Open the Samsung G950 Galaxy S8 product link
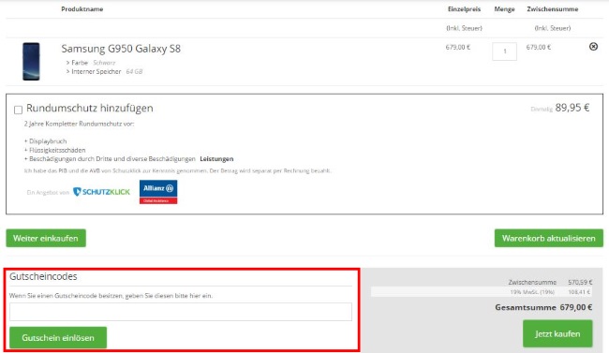 tap(121, 49)
